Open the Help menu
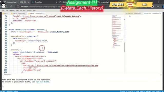Image resolution: width=164 pixels, height=92 pixels. coord(34,10)
